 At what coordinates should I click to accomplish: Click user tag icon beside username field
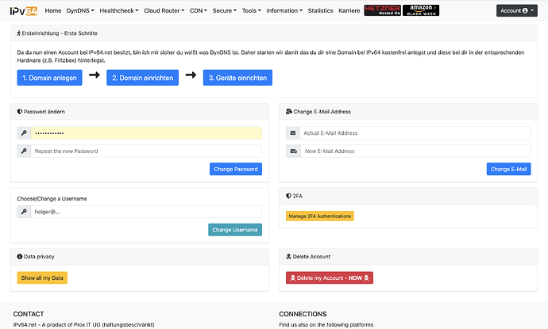[x=25, y=212]
